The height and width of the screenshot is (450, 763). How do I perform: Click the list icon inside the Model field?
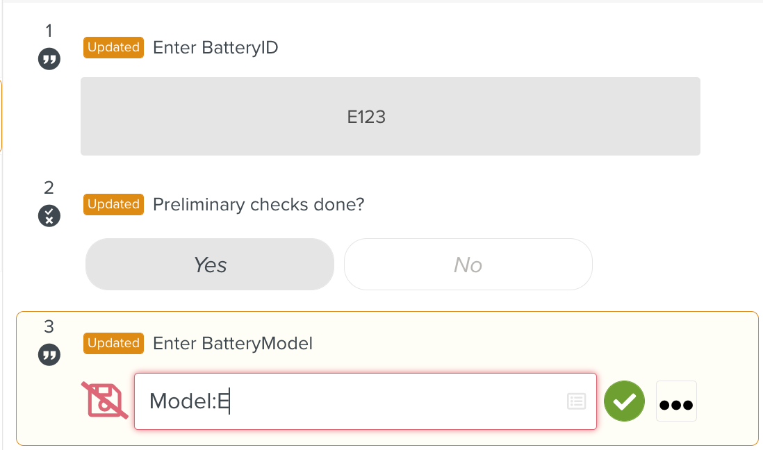point(576,401)
